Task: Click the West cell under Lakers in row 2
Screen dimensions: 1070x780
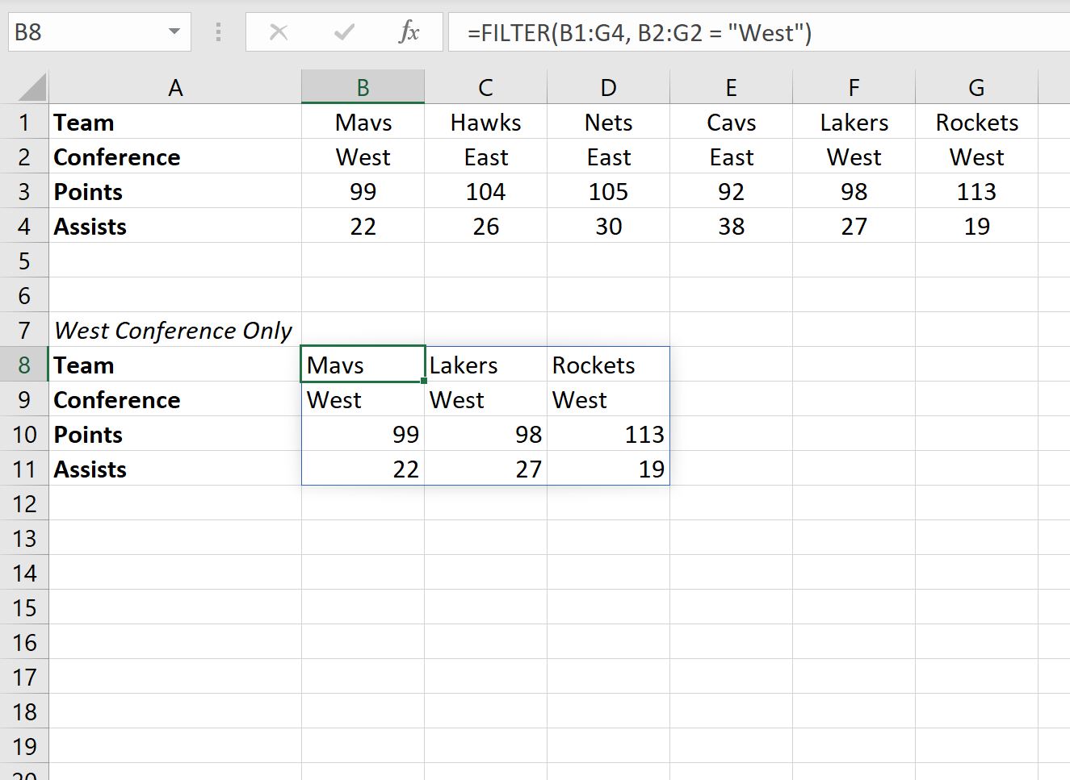Action: point(854,156)
